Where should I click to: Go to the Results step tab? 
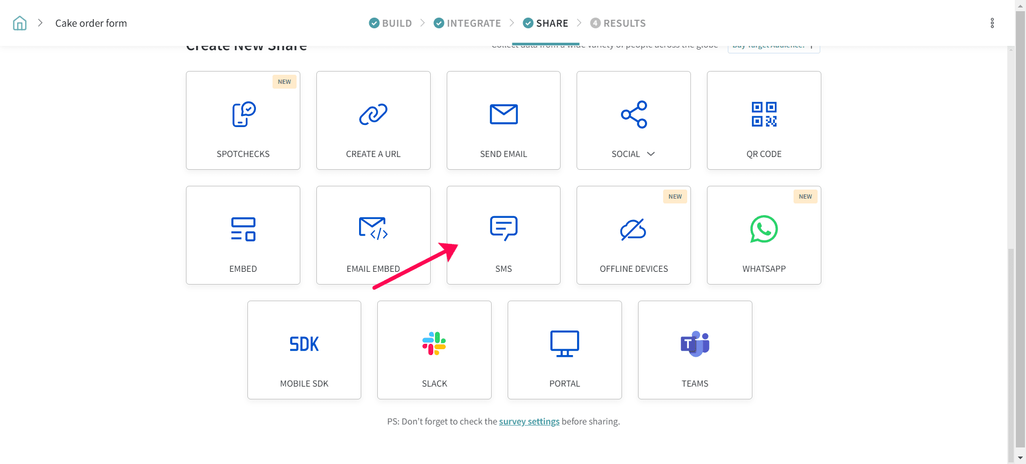point(618,23)
